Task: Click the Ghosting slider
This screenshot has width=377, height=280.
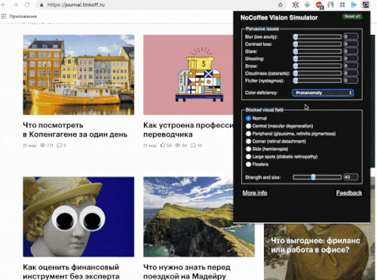Action: pos(317,59)
